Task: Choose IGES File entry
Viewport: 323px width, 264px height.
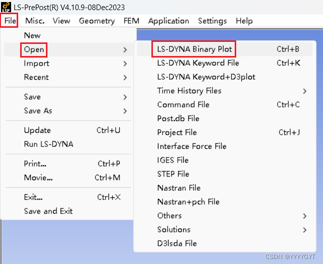Action: [x=225, y=160]
